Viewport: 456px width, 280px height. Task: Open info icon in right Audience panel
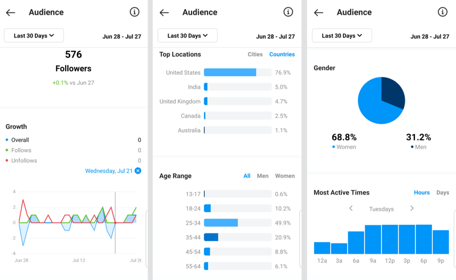pyautogui.click(x=442, y=12)
